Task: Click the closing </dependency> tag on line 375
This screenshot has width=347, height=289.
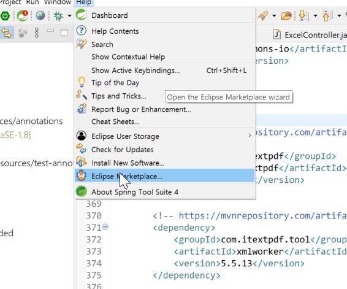Action: 186,276
